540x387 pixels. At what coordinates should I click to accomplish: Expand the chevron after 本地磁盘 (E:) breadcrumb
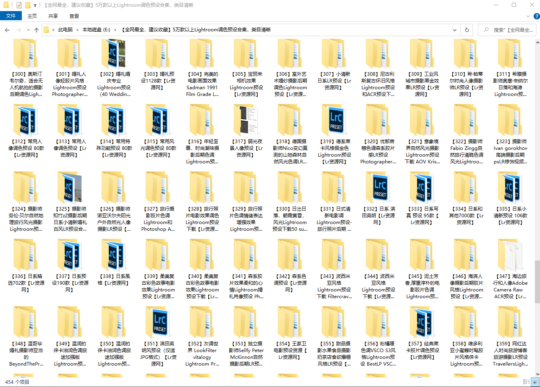[x=115, y=30]
